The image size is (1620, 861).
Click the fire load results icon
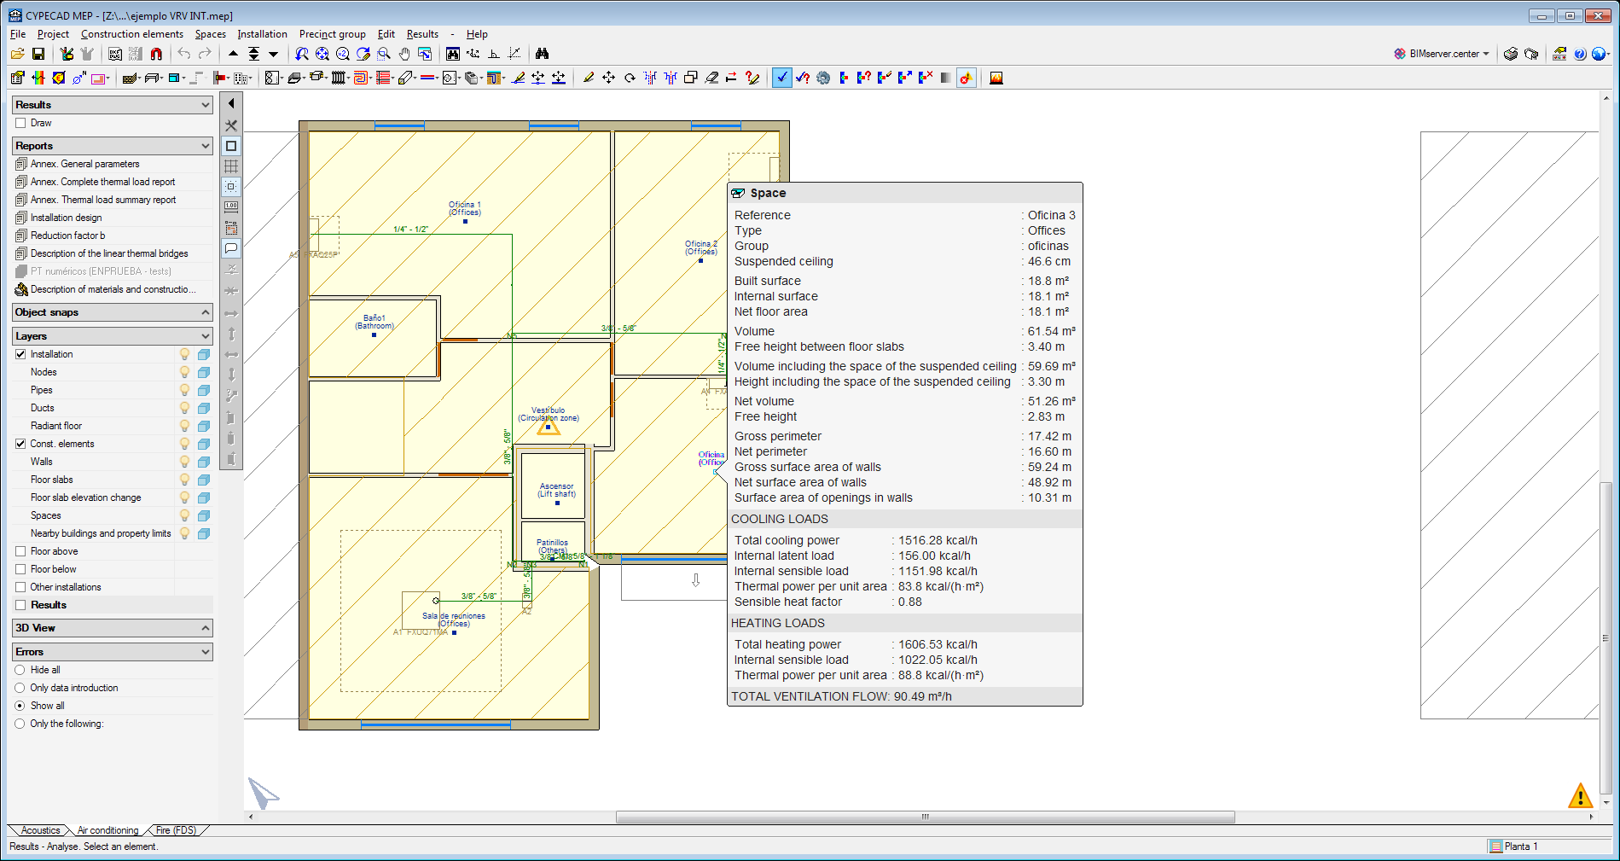tap(996, 78)
